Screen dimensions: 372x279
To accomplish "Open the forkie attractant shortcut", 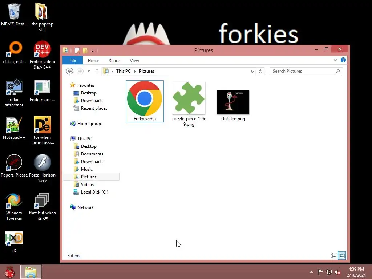I will pos(14,93).
